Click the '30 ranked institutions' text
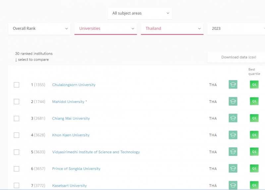Viewport: 265px width, 190px height. (34, 54)
